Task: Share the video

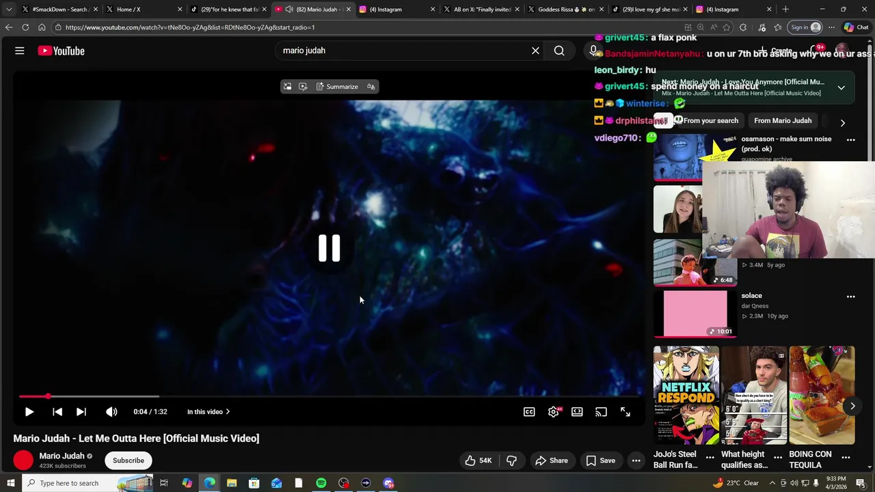Action: point(551,461)
